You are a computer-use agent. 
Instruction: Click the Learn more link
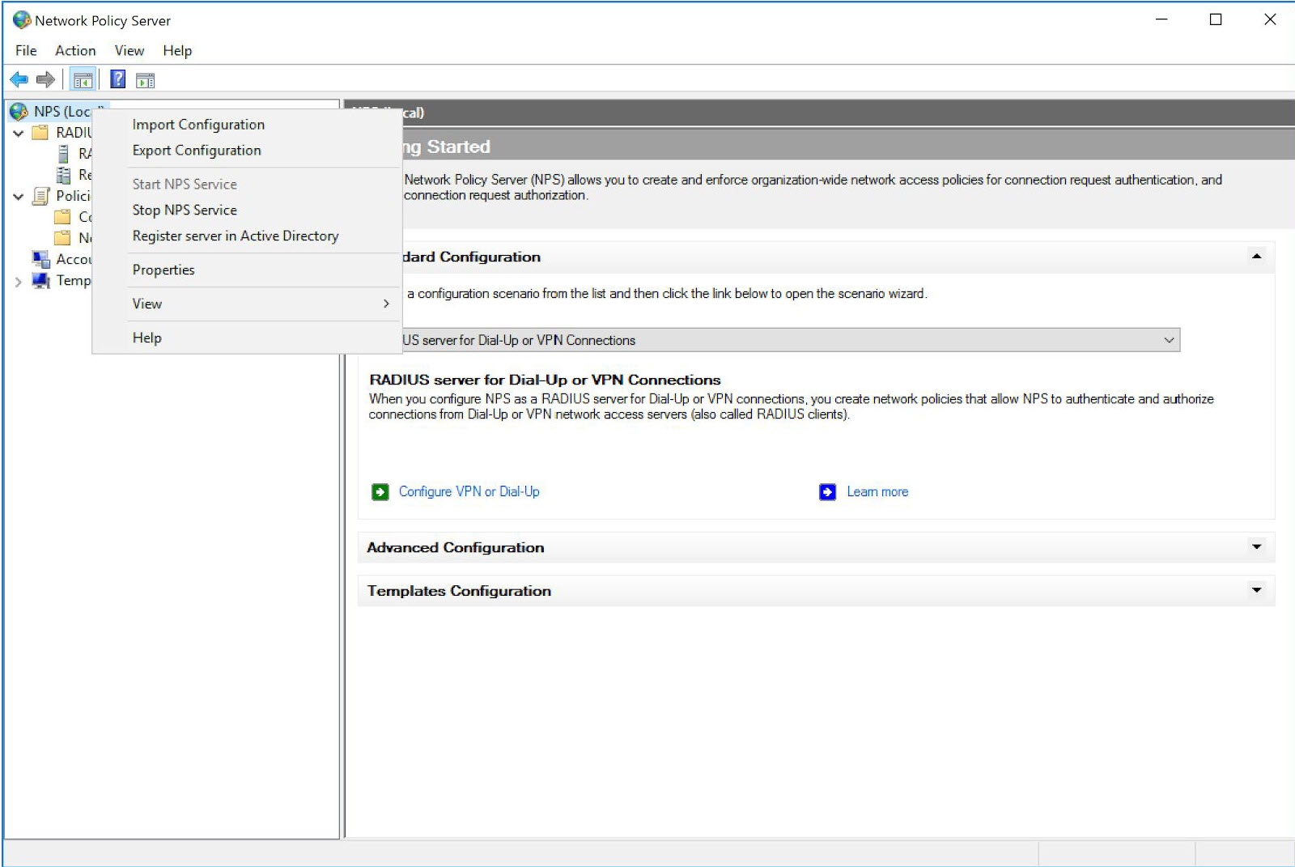877,491
